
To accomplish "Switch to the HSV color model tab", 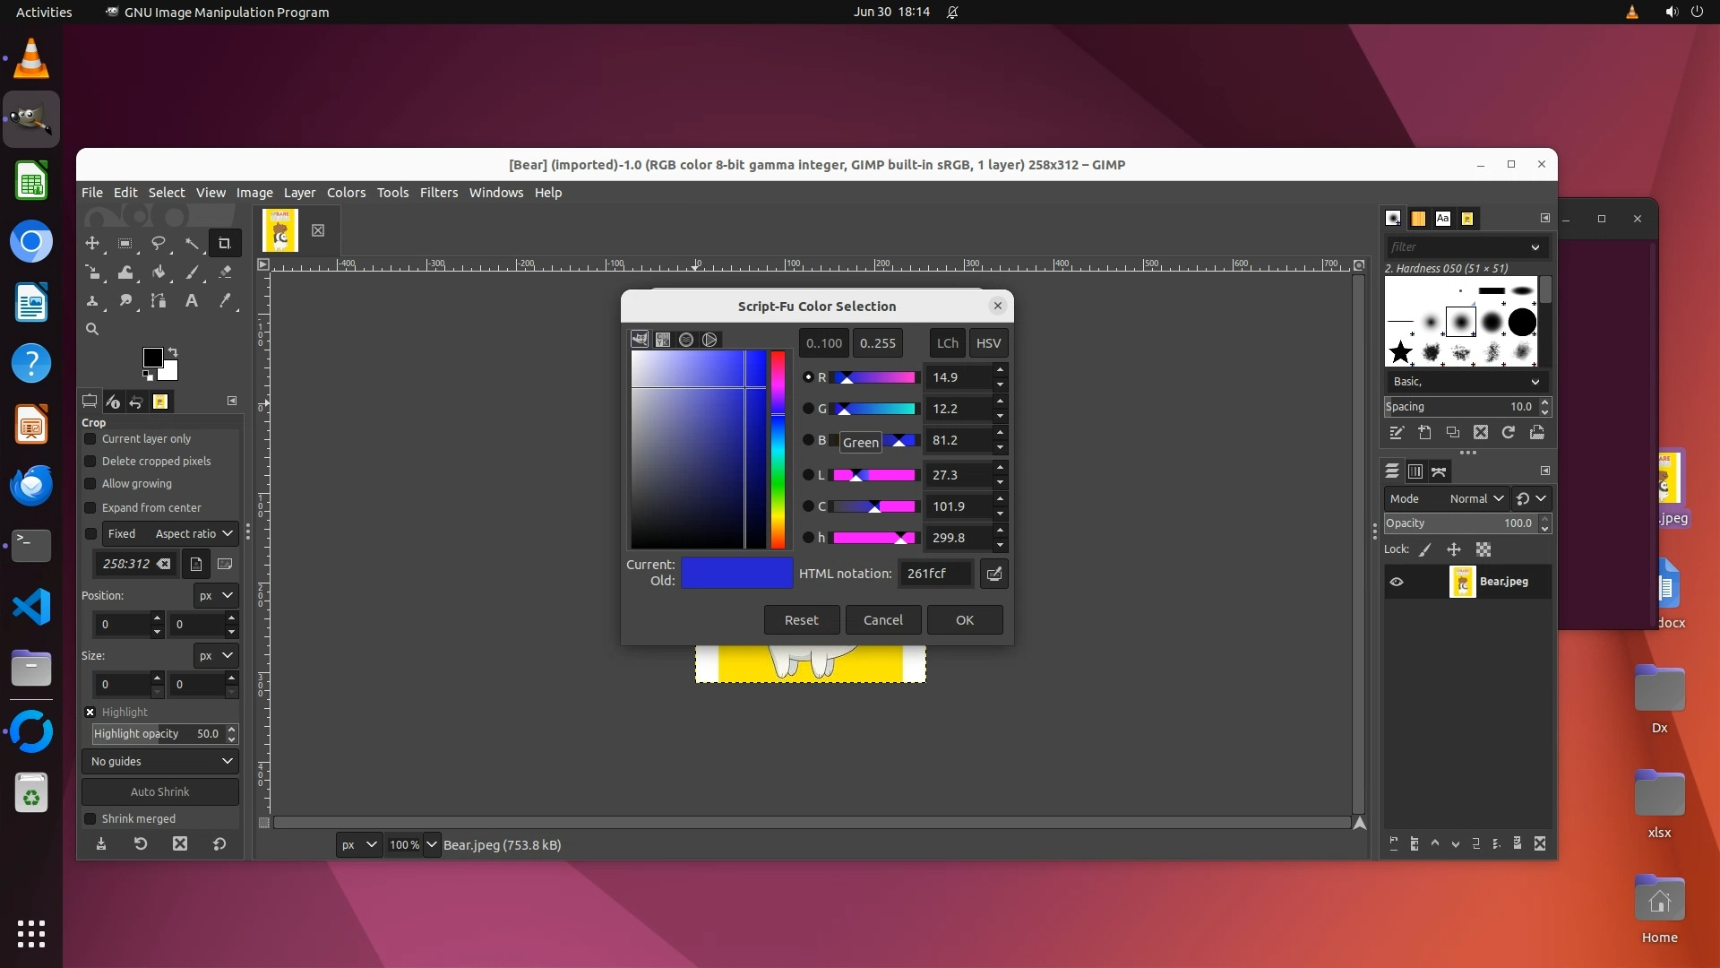I will pos(988,343).
